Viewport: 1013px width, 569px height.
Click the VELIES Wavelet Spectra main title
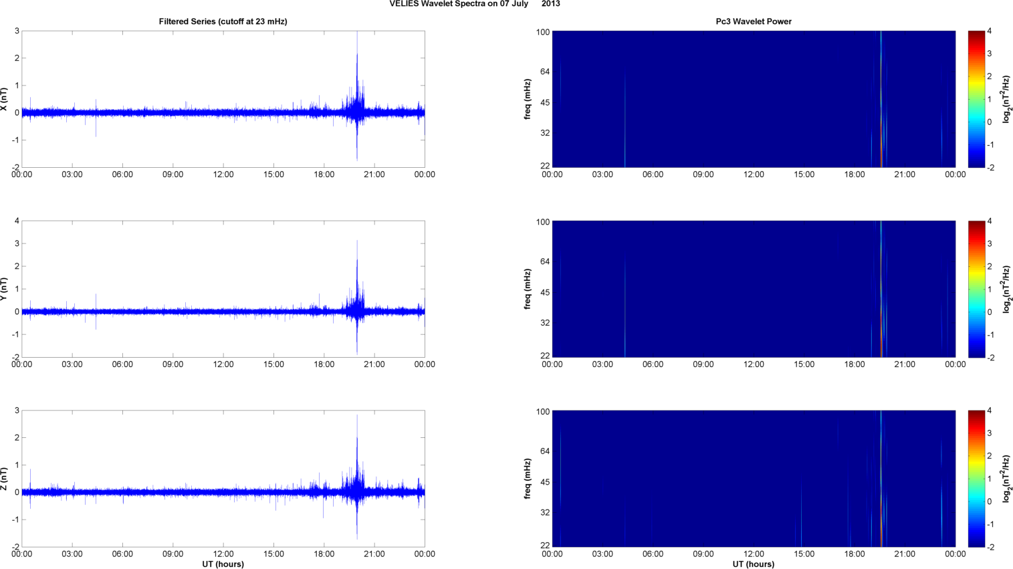tap(475, 4)
